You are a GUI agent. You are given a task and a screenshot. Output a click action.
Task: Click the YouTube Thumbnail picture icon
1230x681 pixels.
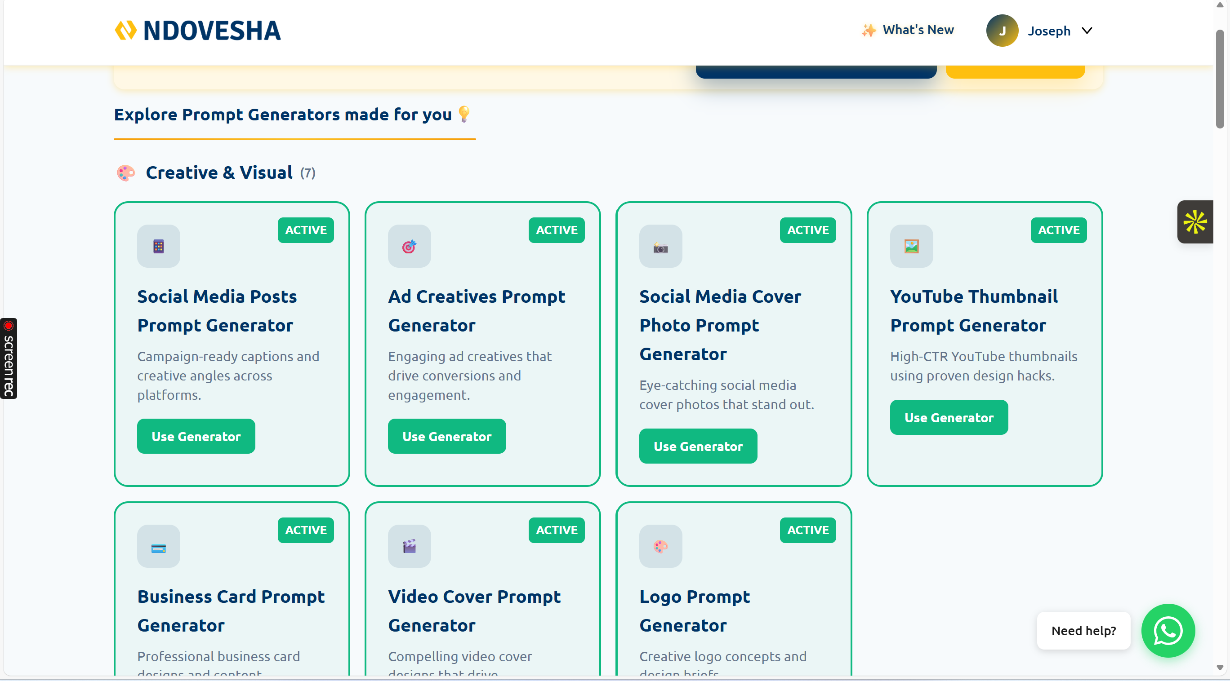(x=911, y=246)
